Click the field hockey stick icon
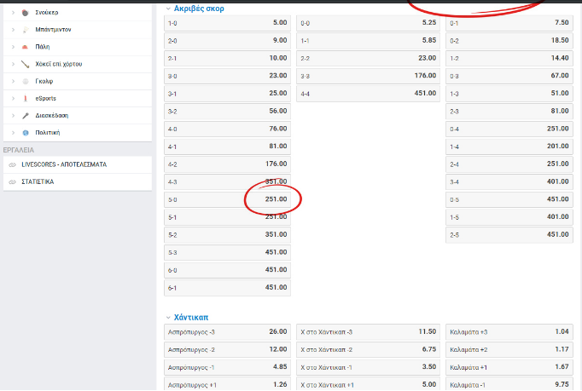This screenshot has width=582, height=391. pyautogui.click(x=26, y=64)
